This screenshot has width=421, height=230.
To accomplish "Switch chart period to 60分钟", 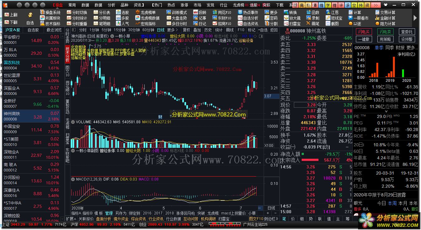I will point(148,30).
